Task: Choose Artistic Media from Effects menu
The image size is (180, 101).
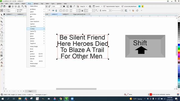Action: [x=36, y=47]
